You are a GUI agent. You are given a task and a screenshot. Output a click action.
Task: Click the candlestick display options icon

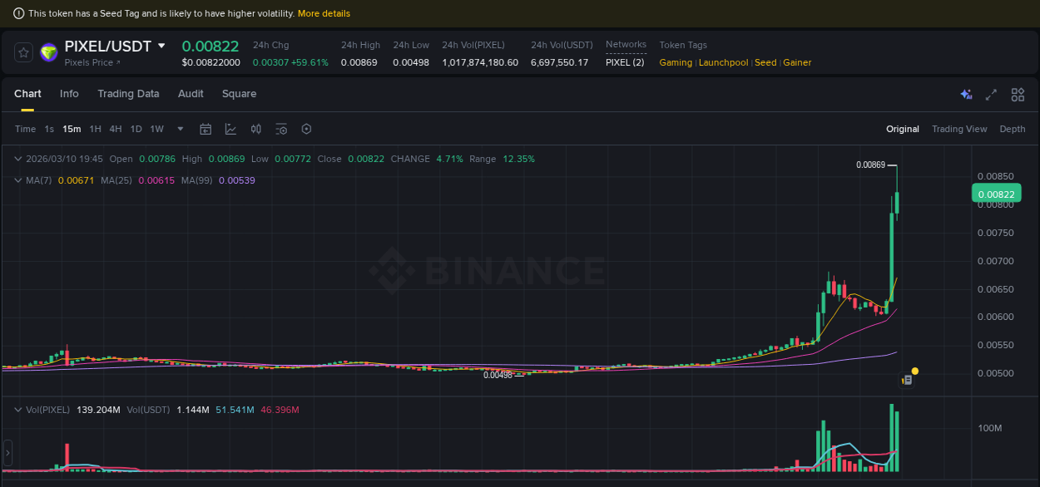[x=255, y=129]
